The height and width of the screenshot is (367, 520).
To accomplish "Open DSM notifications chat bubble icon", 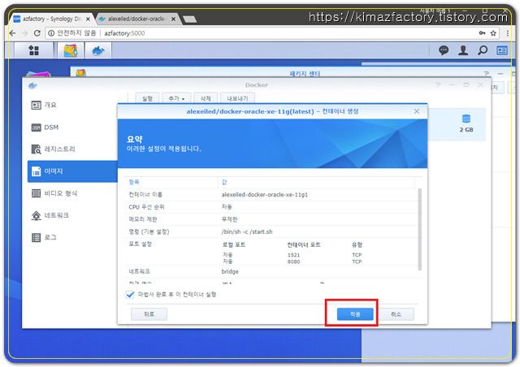I will 444,50.
